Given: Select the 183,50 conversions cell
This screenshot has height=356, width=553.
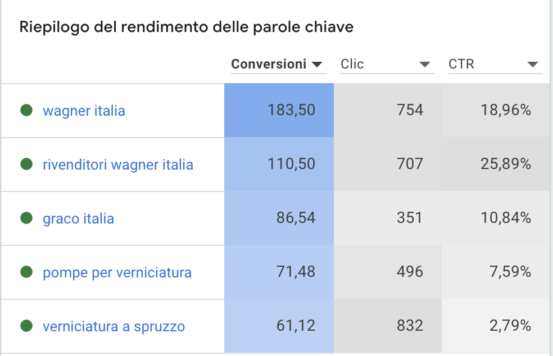Looking at the screenshot, I should point(279,110).
